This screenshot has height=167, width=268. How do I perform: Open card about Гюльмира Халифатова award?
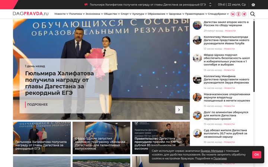click(42, 138)
